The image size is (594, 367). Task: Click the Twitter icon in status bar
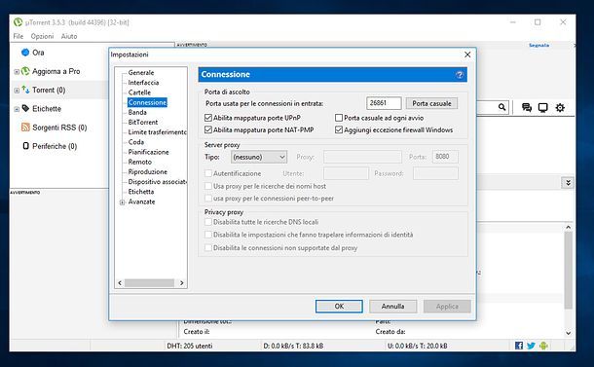point(531,346)
